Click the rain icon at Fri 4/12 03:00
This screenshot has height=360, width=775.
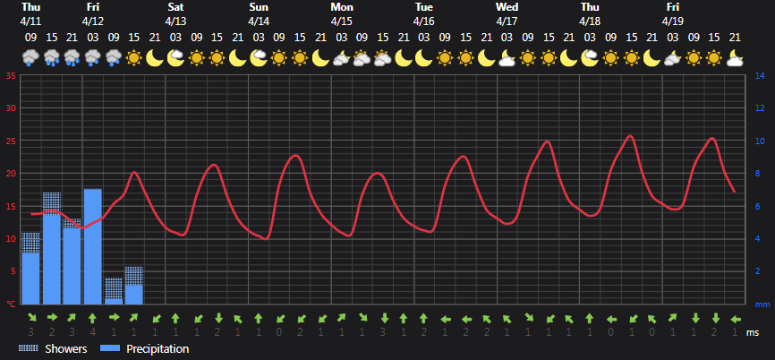click(93, 58)
